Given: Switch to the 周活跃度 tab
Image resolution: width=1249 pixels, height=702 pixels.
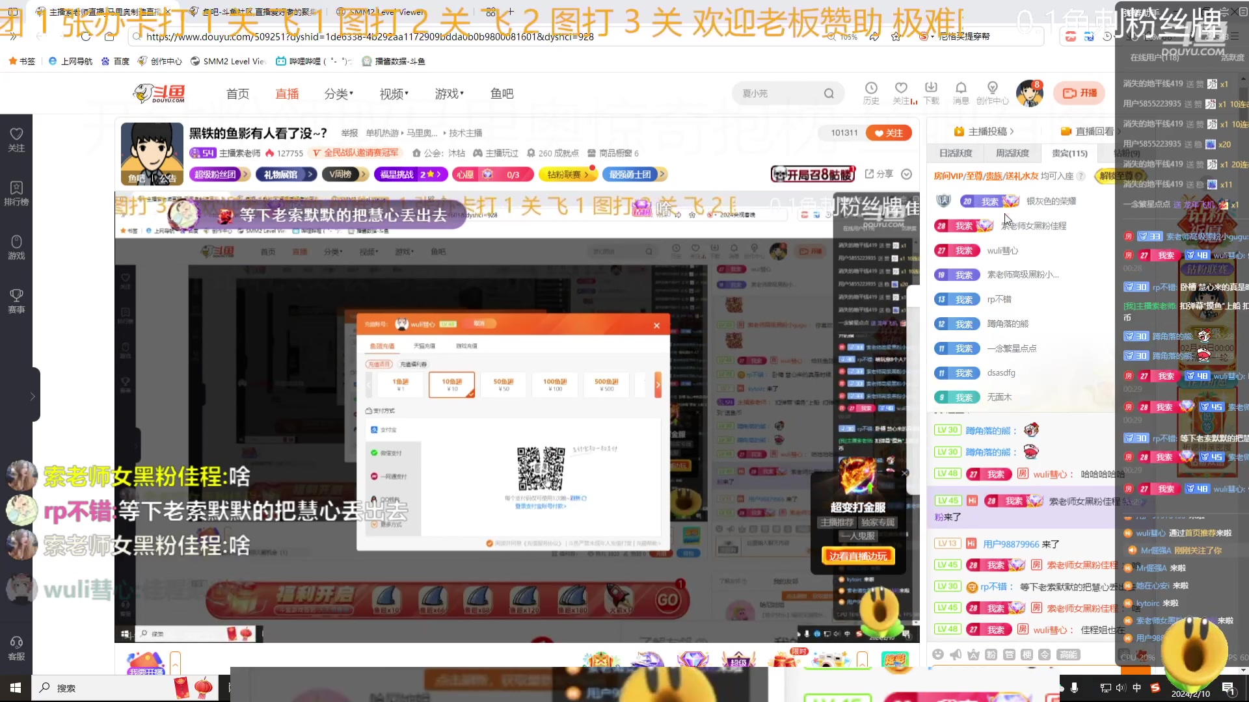Looking at the screenshot, I should tap(1012, 153).
